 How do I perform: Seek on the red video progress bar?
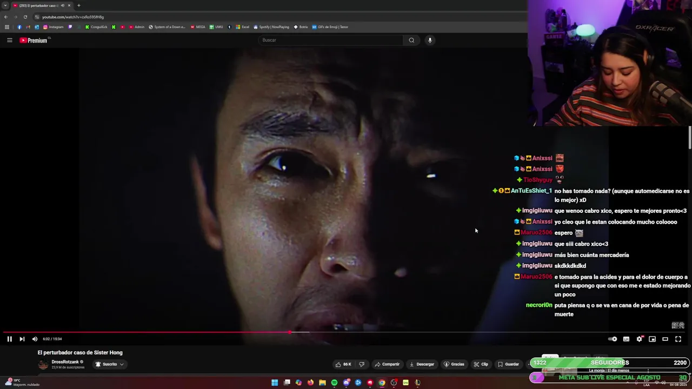pyautogui.click(x=147, y=332)
